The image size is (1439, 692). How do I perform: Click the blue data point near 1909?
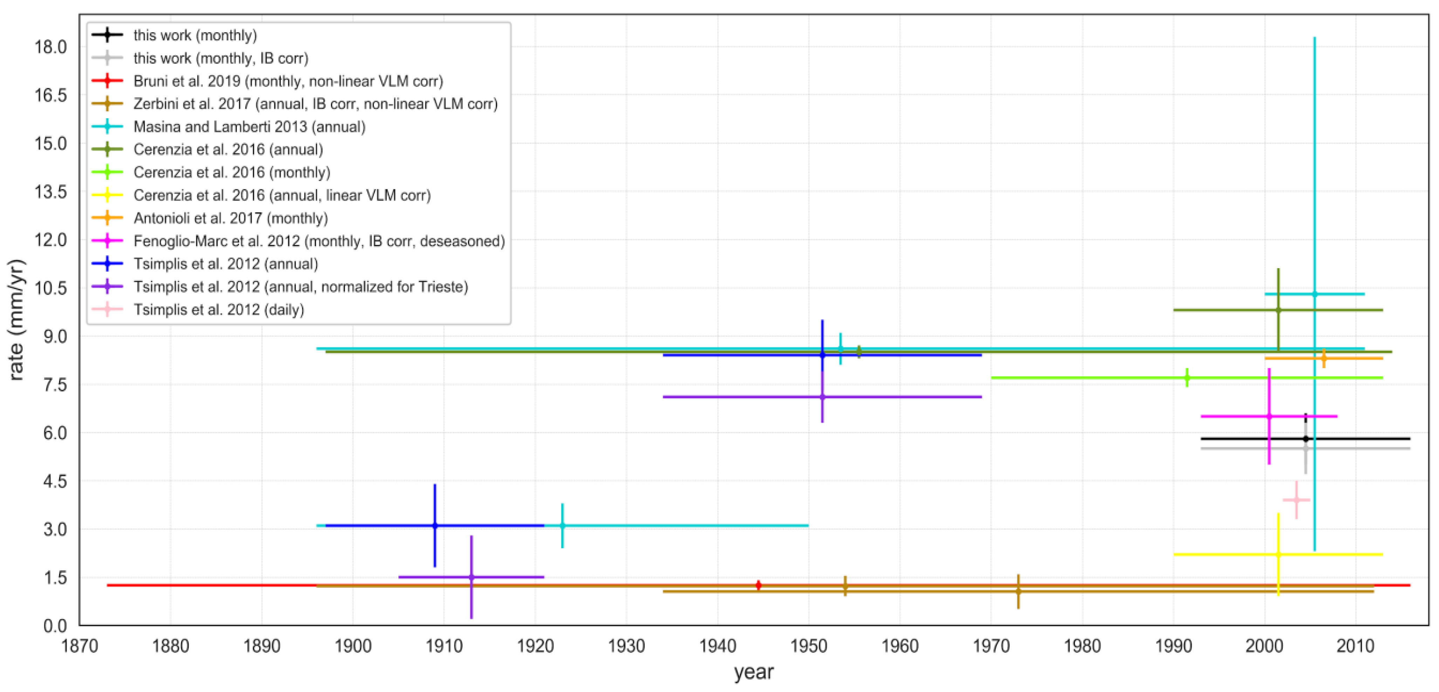[434, 526]
